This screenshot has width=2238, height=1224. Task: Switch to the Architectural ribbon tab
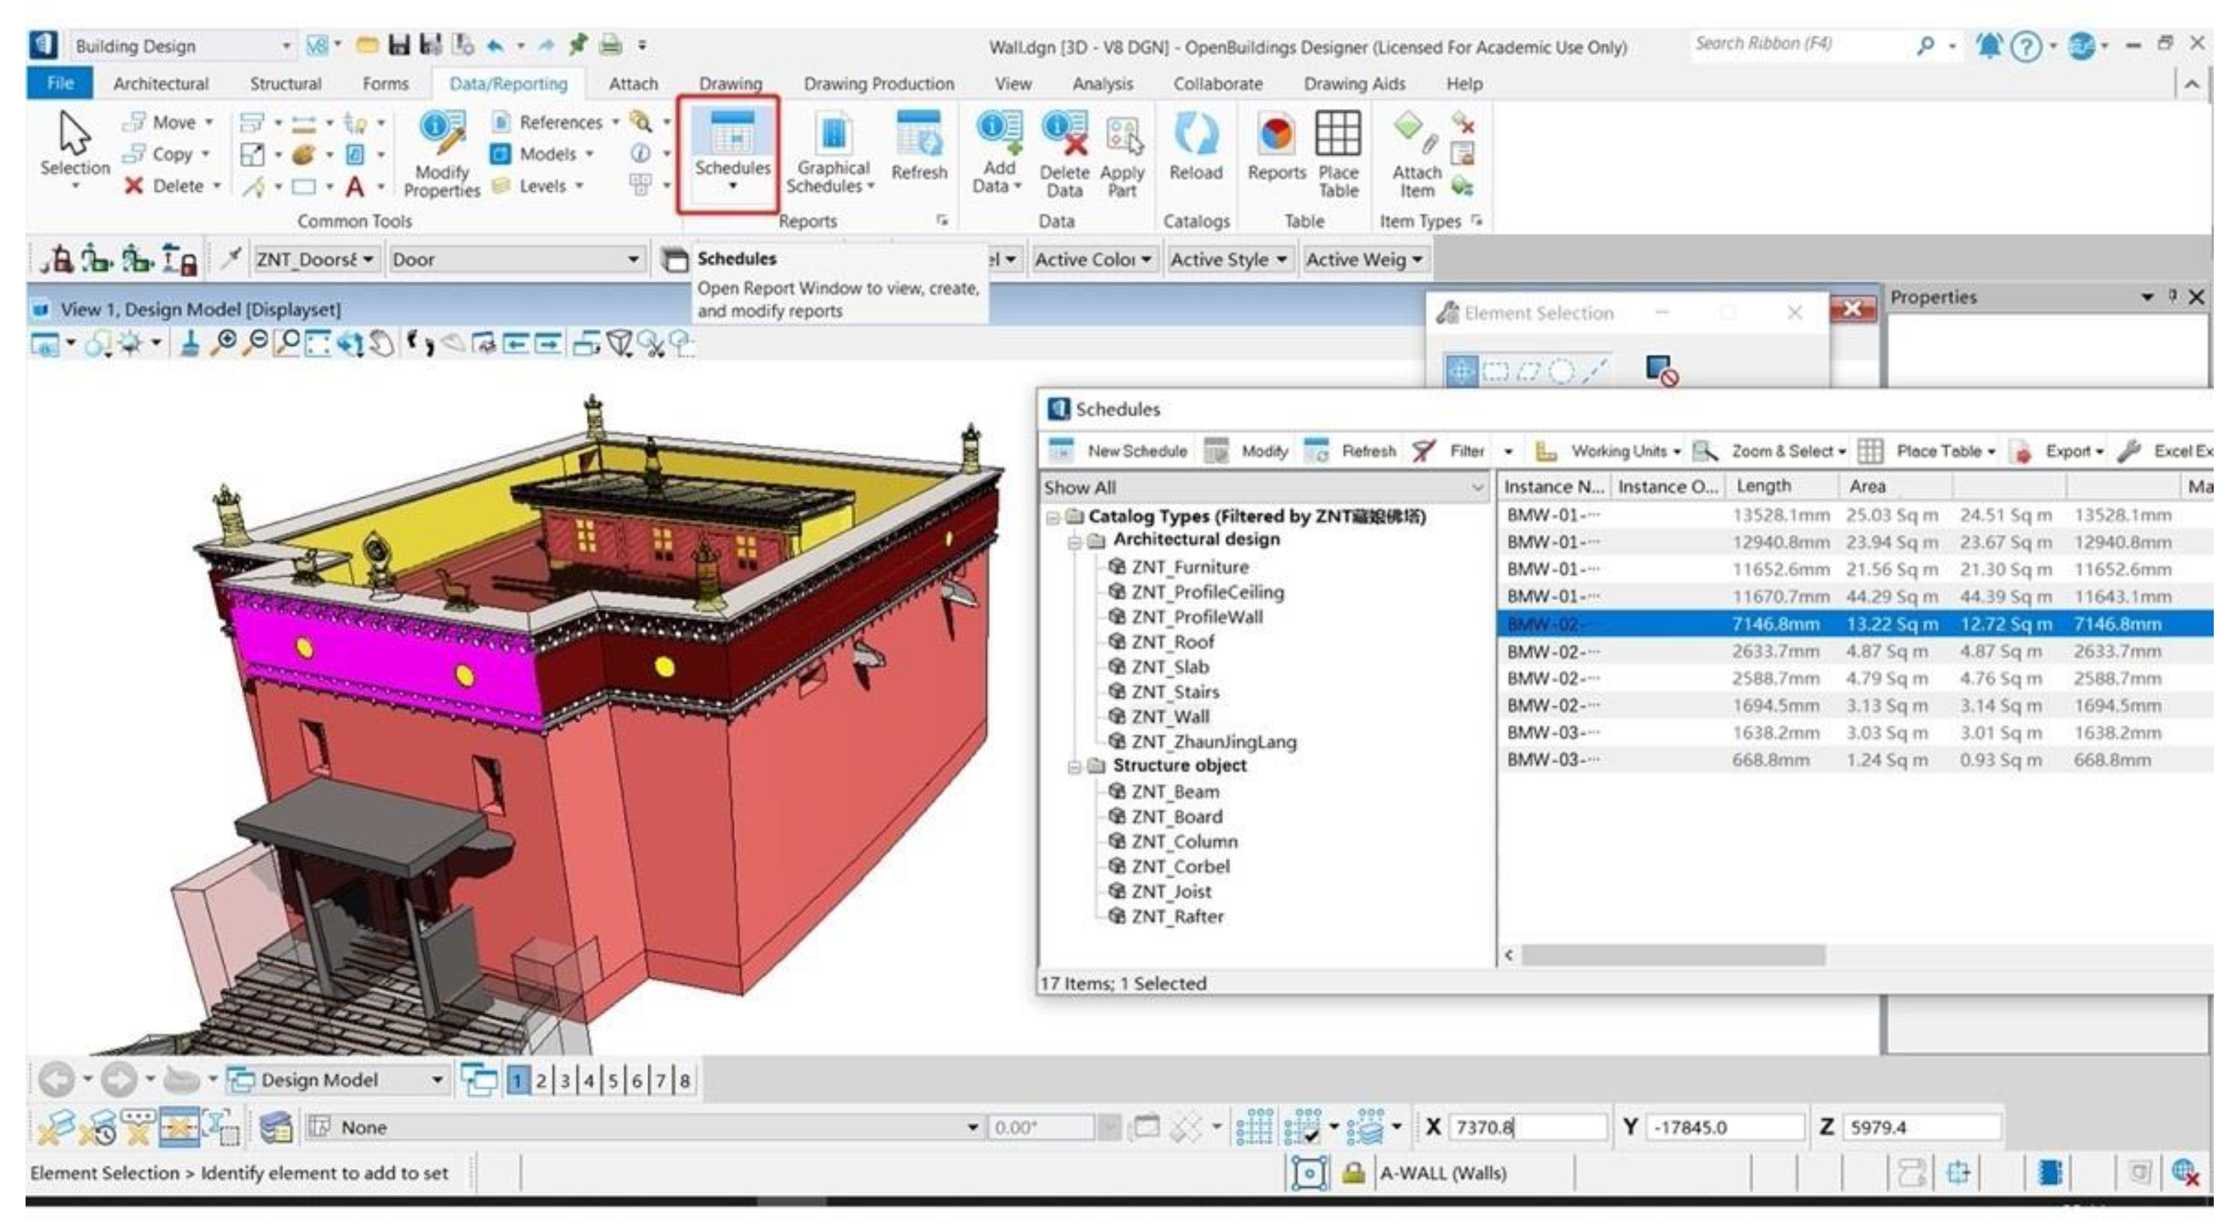pyautogui.click(x=161, y=84)
